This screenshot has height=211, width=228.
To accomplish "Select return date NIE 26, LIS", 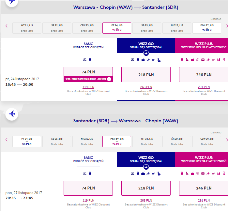I will tap(87, 142).
